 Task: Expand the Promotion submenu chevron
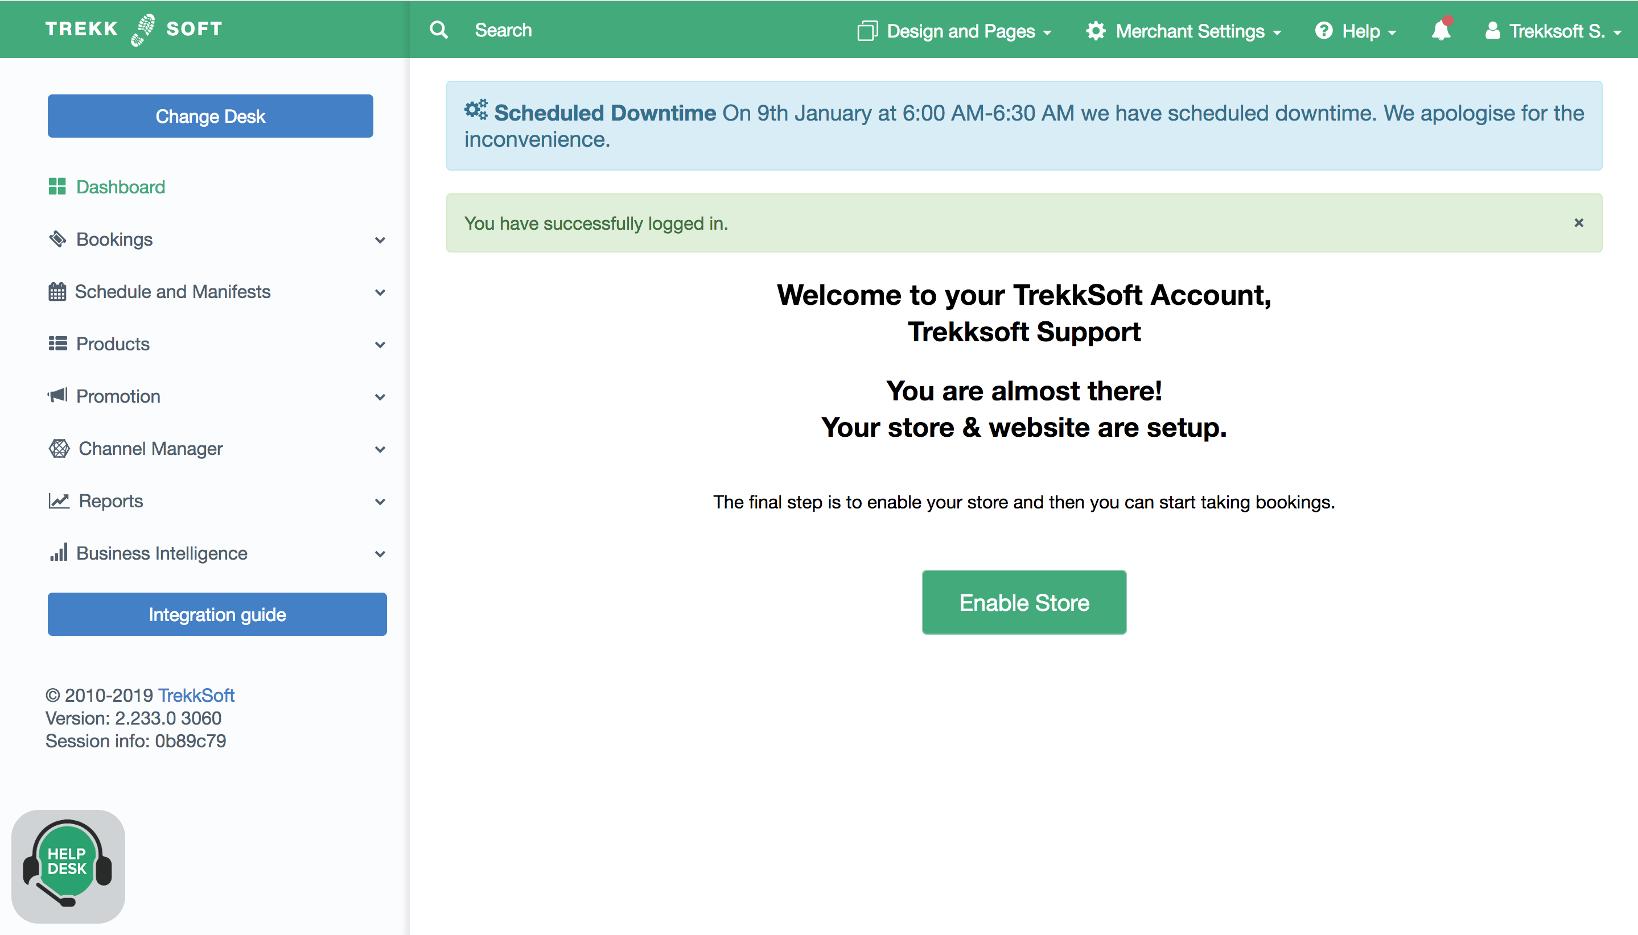click(380, 398)
